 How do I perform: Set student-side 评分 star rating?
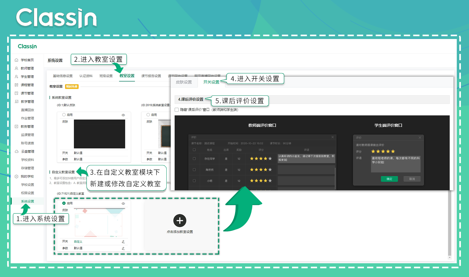(383, 151)
